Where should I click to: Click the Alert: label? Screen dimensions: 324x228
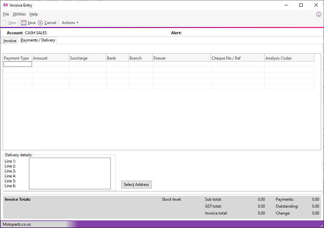[x=176, y=33]
